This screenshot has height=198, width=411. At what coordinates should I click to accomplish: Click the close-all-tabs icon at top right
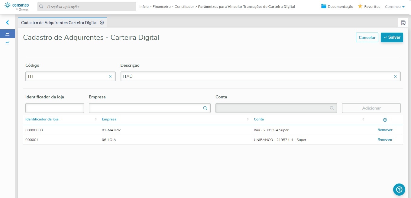coord(403,23)
